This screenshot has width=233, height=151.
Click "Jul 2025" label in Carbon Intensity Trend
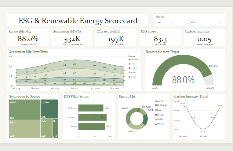click(203, 136)
